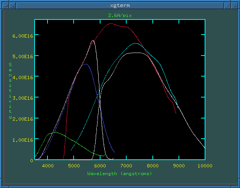Click the X button beside window menu
The height and width of the screenshot is (188, 240).
click(x=12, y=6)
